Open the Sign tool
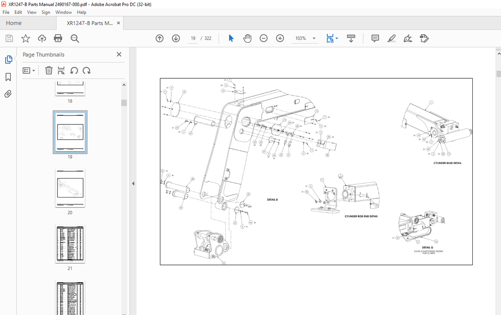The height and width of the screenshot is (315, 501). point(408,38)
